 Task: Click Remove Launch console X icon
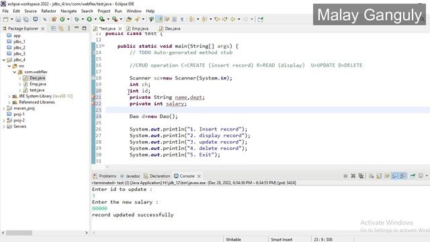pos(353,176)
